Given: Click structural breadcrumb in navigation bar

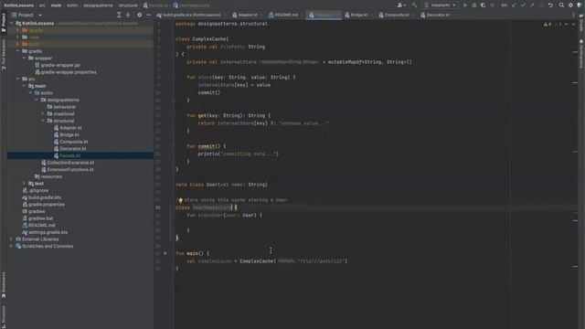Looking at the screenshot, I should (128, 5).
